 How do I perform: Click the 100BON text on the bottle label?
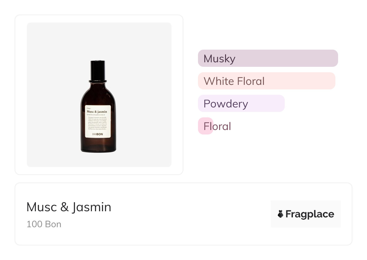click(98, 134)
